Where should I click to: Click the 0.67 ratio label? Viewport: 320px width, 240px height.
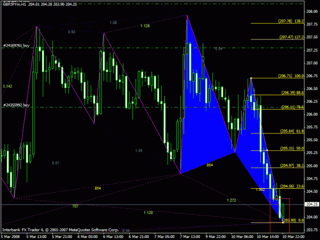[55, 163]
